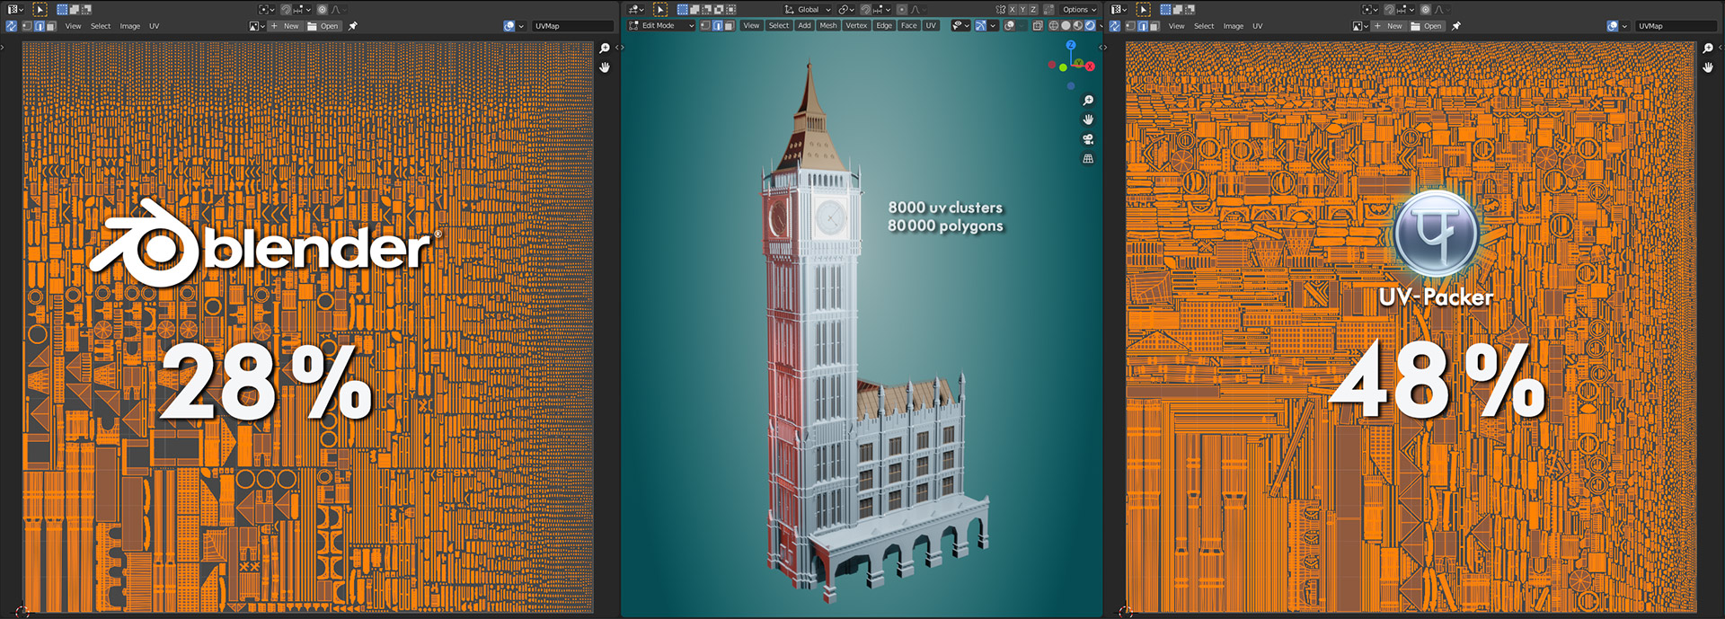Switch to wireframe viewport shading
Image resolution: width=1725 pixels, height=619 pixels.
click(x=1054, y=26)
